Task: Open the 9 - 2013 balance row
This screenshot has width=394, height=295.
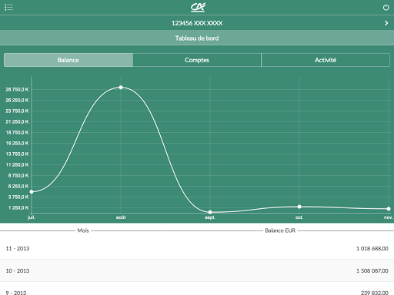Action: (197, 290)
